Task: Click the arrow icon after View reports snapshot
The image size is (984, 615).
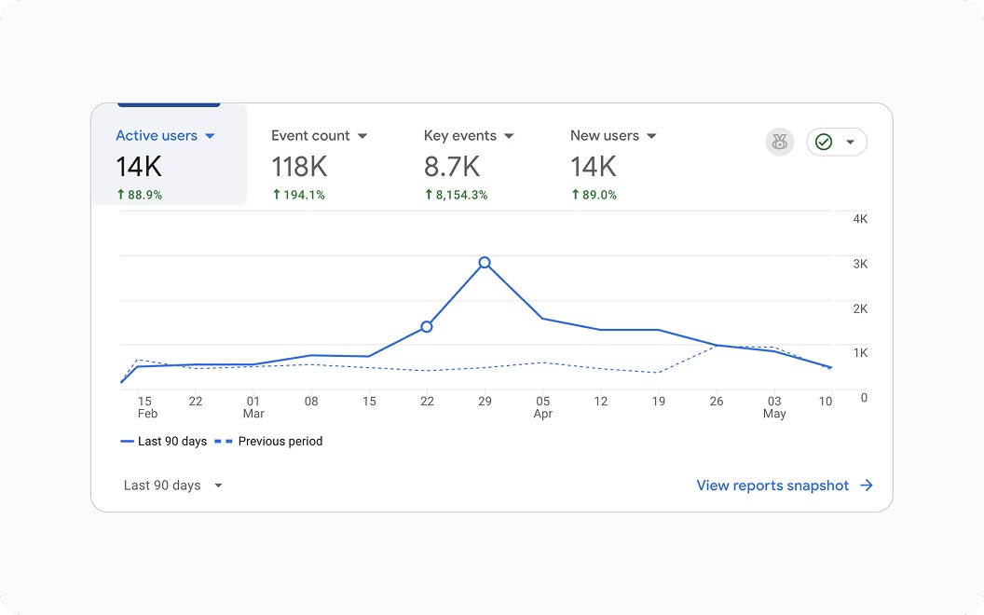Action: pyautogui.click(x=867, y=485)
